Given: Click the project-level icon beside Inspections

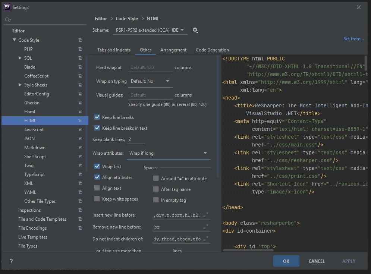Looking at the screenshot, I should (x=80, y=210).
